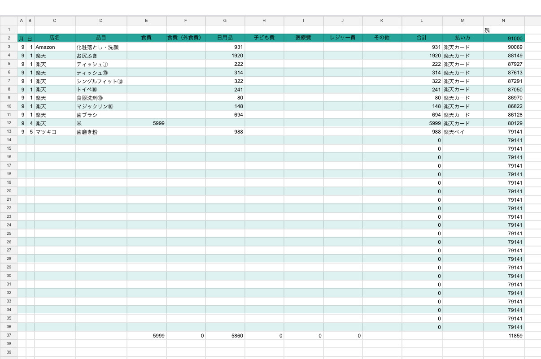
Task: Click row 13 header number
Action: point(9,132)
